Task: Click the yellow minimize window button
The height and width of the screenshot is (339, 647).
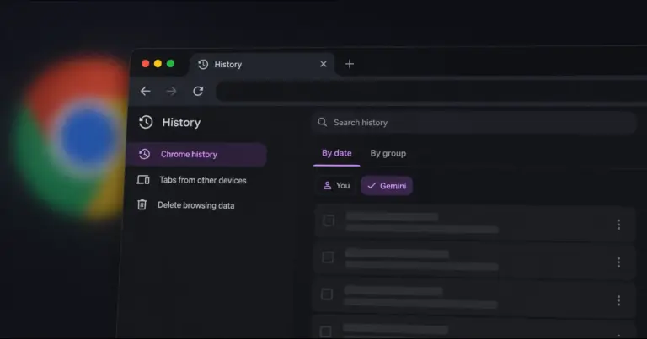Action: (x=158, y=63)
